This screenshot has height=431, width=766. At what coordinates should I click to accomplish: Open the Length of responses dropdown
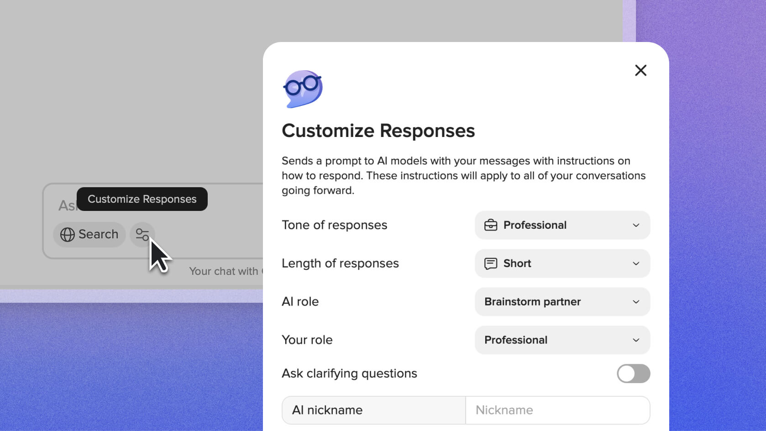562,263
